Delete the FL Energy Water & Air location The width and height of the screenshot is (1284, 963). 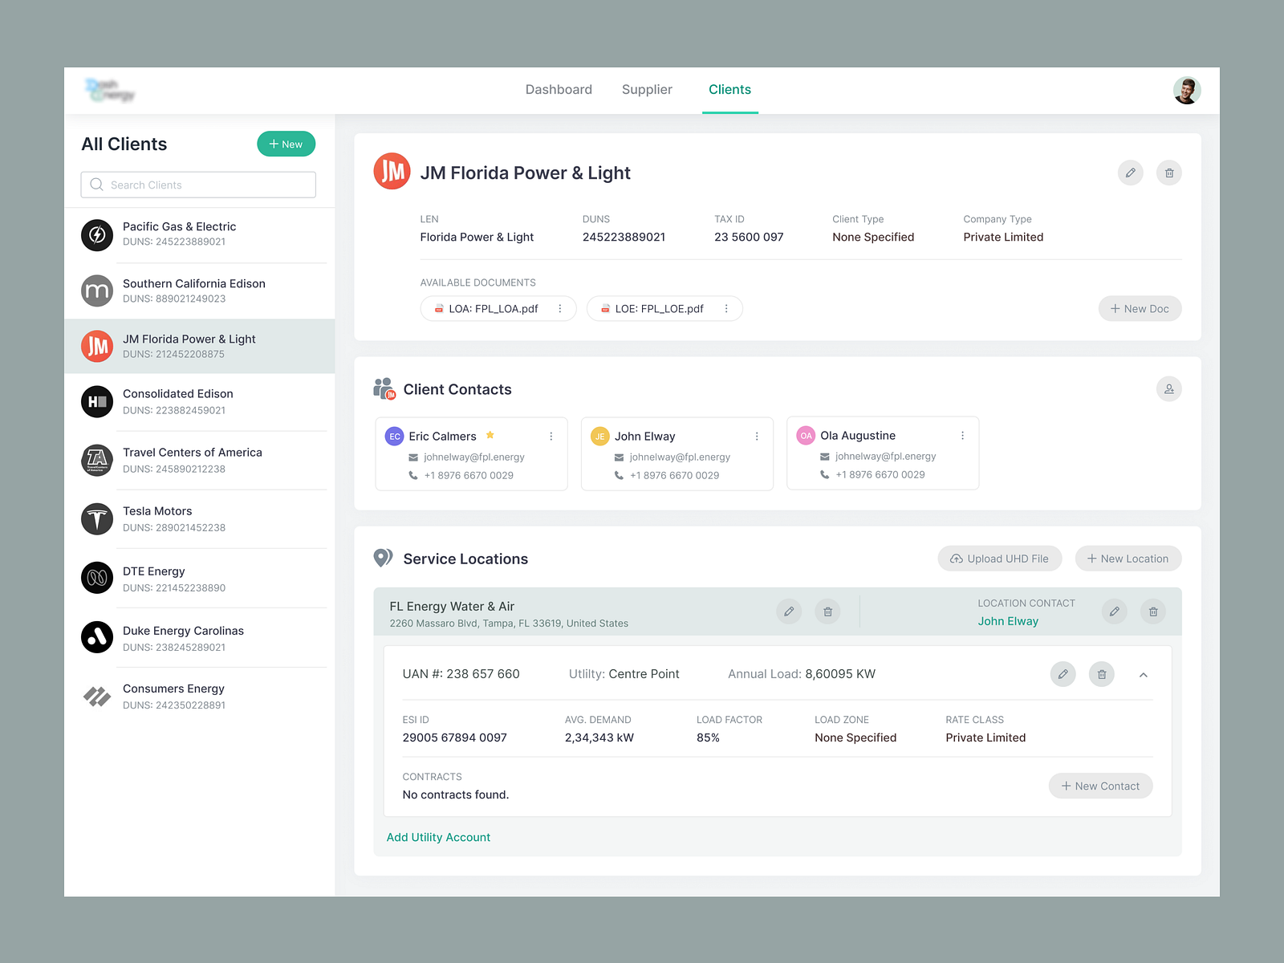tap(827, 611)
